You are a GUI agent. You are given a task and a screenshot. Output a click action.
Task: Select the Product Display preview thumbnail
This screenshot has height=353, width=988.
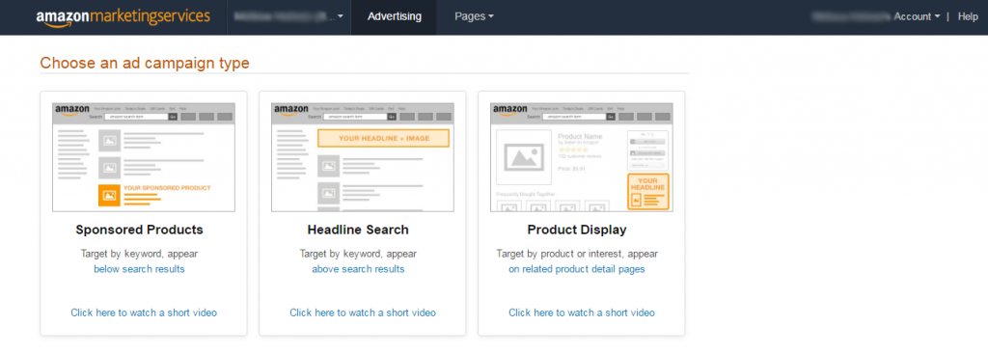tap(582, 157)
